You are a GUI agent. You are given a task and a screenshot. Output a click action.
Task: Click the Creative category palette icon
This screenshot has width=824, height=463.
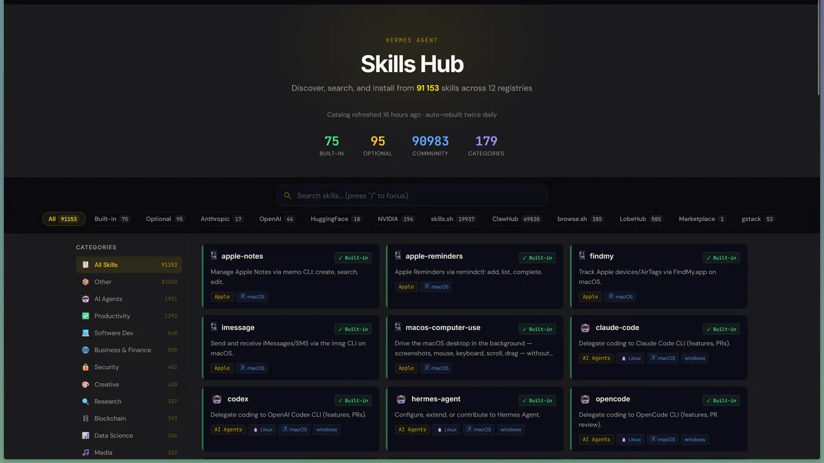tap(85, 384)
